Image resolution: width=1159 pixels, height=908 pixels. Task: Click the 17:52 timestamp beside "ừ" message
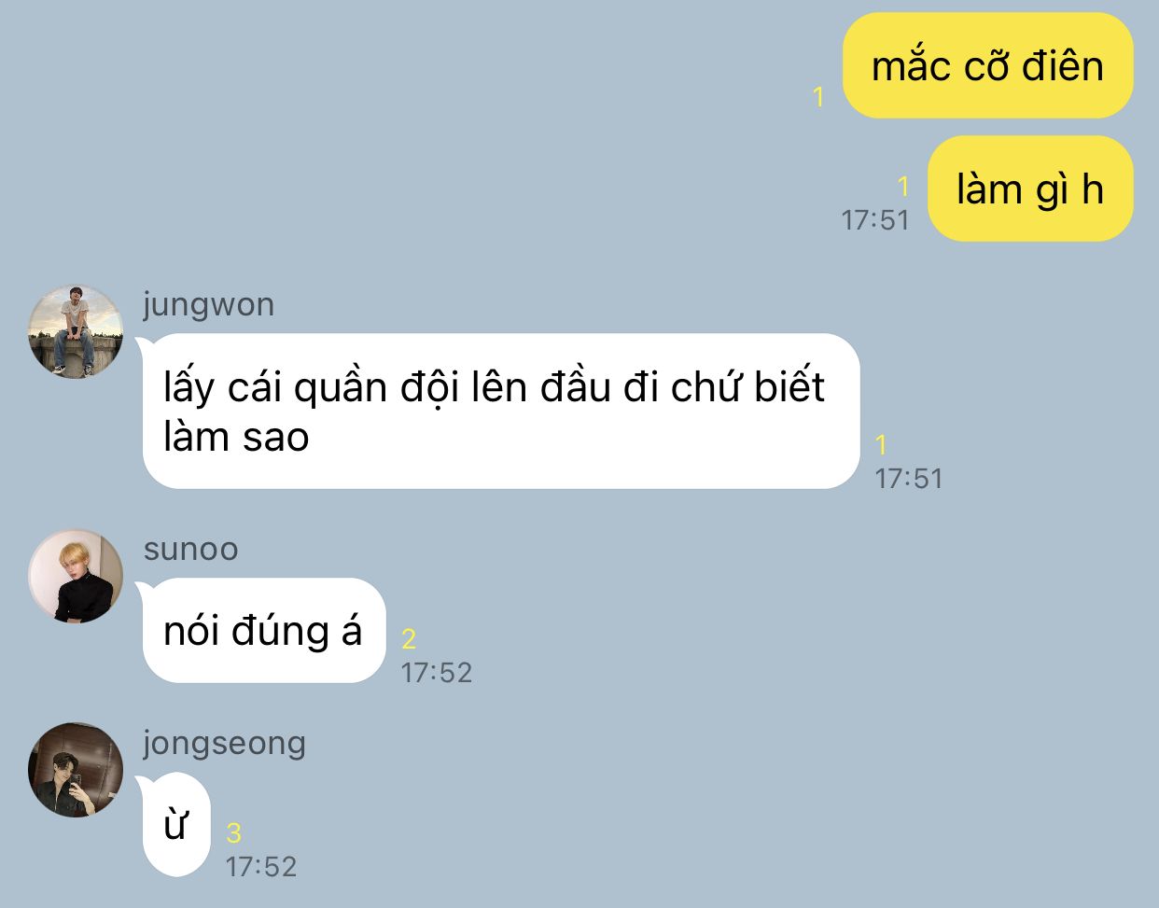[x=261, y=867]
